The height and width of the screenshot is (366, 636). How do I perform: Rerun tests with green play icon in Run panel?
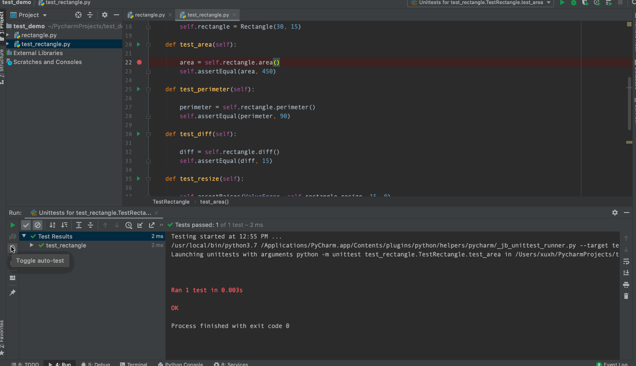tap(13, 225)
